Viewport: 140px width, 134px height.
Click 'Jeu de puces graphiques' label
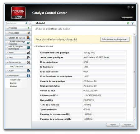(x=52, y=58)
